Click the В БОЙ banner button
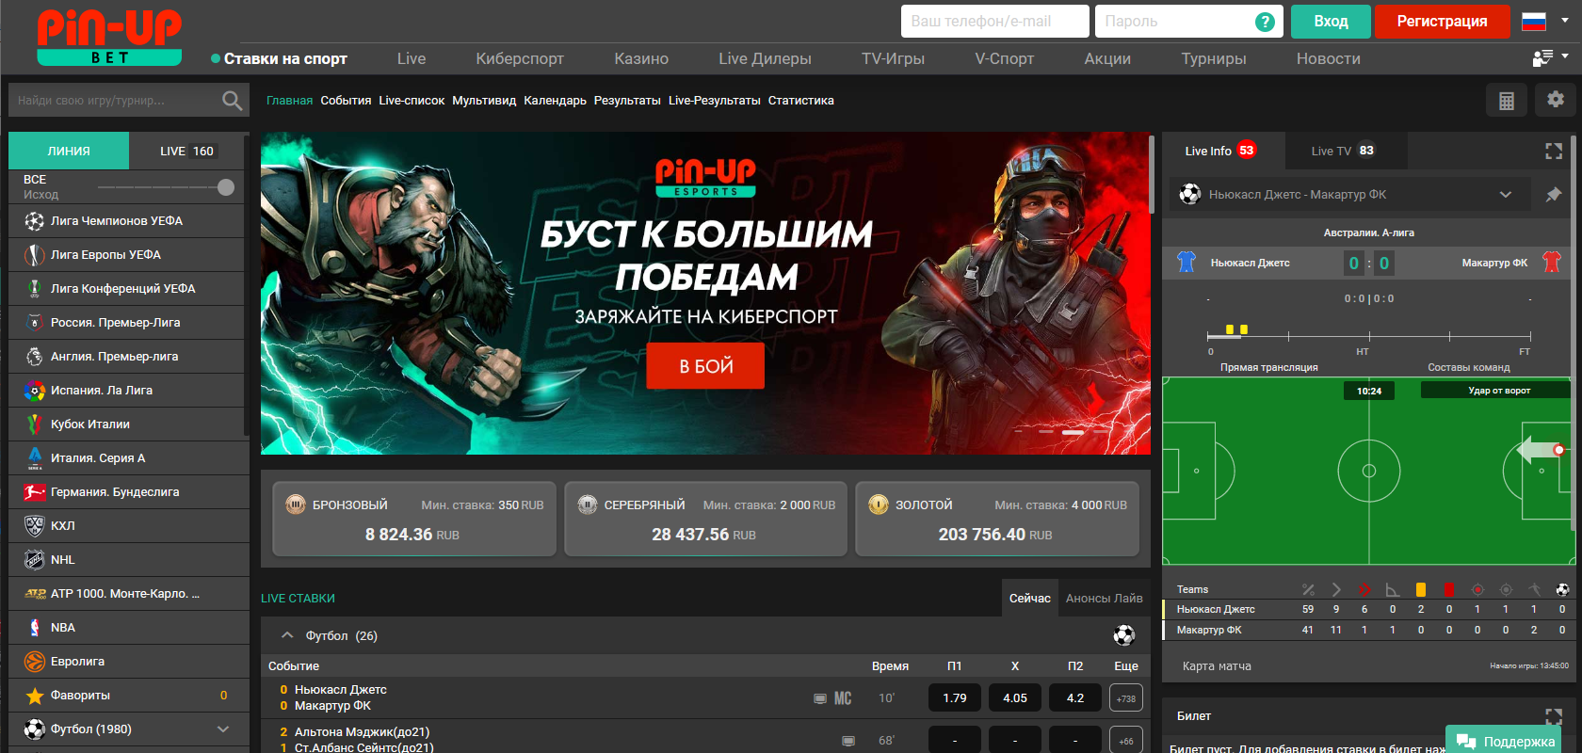Screen dimensions: 1582x753 coord(705,366)
